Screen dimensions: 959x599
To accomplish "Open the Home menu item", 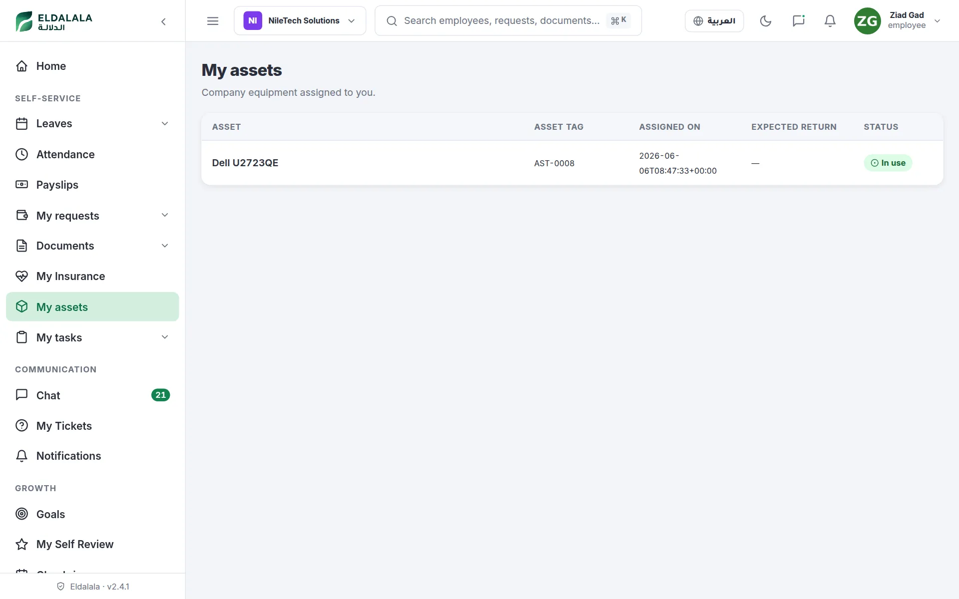I will tap(92, 66).
